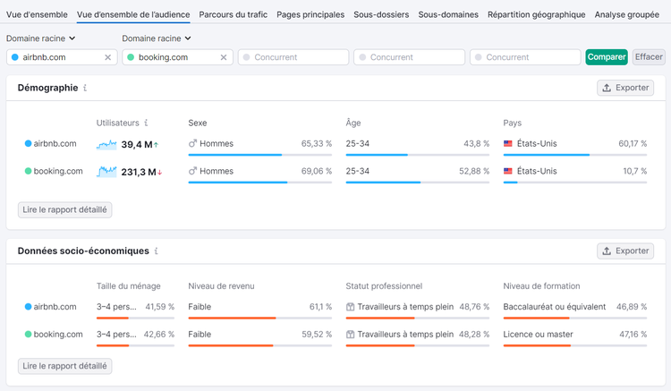Screen dimensions: 671x391
Task: Click the Statut professionnel column header
Action: click(384, 286)
